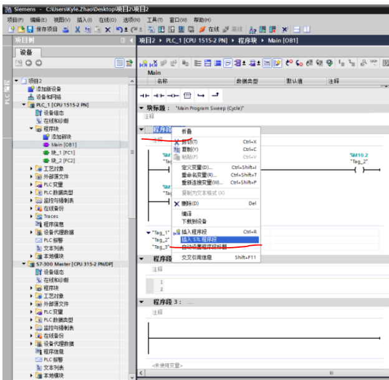
Task: Open the 工具(T) menu
Action: tap(155, 20)
